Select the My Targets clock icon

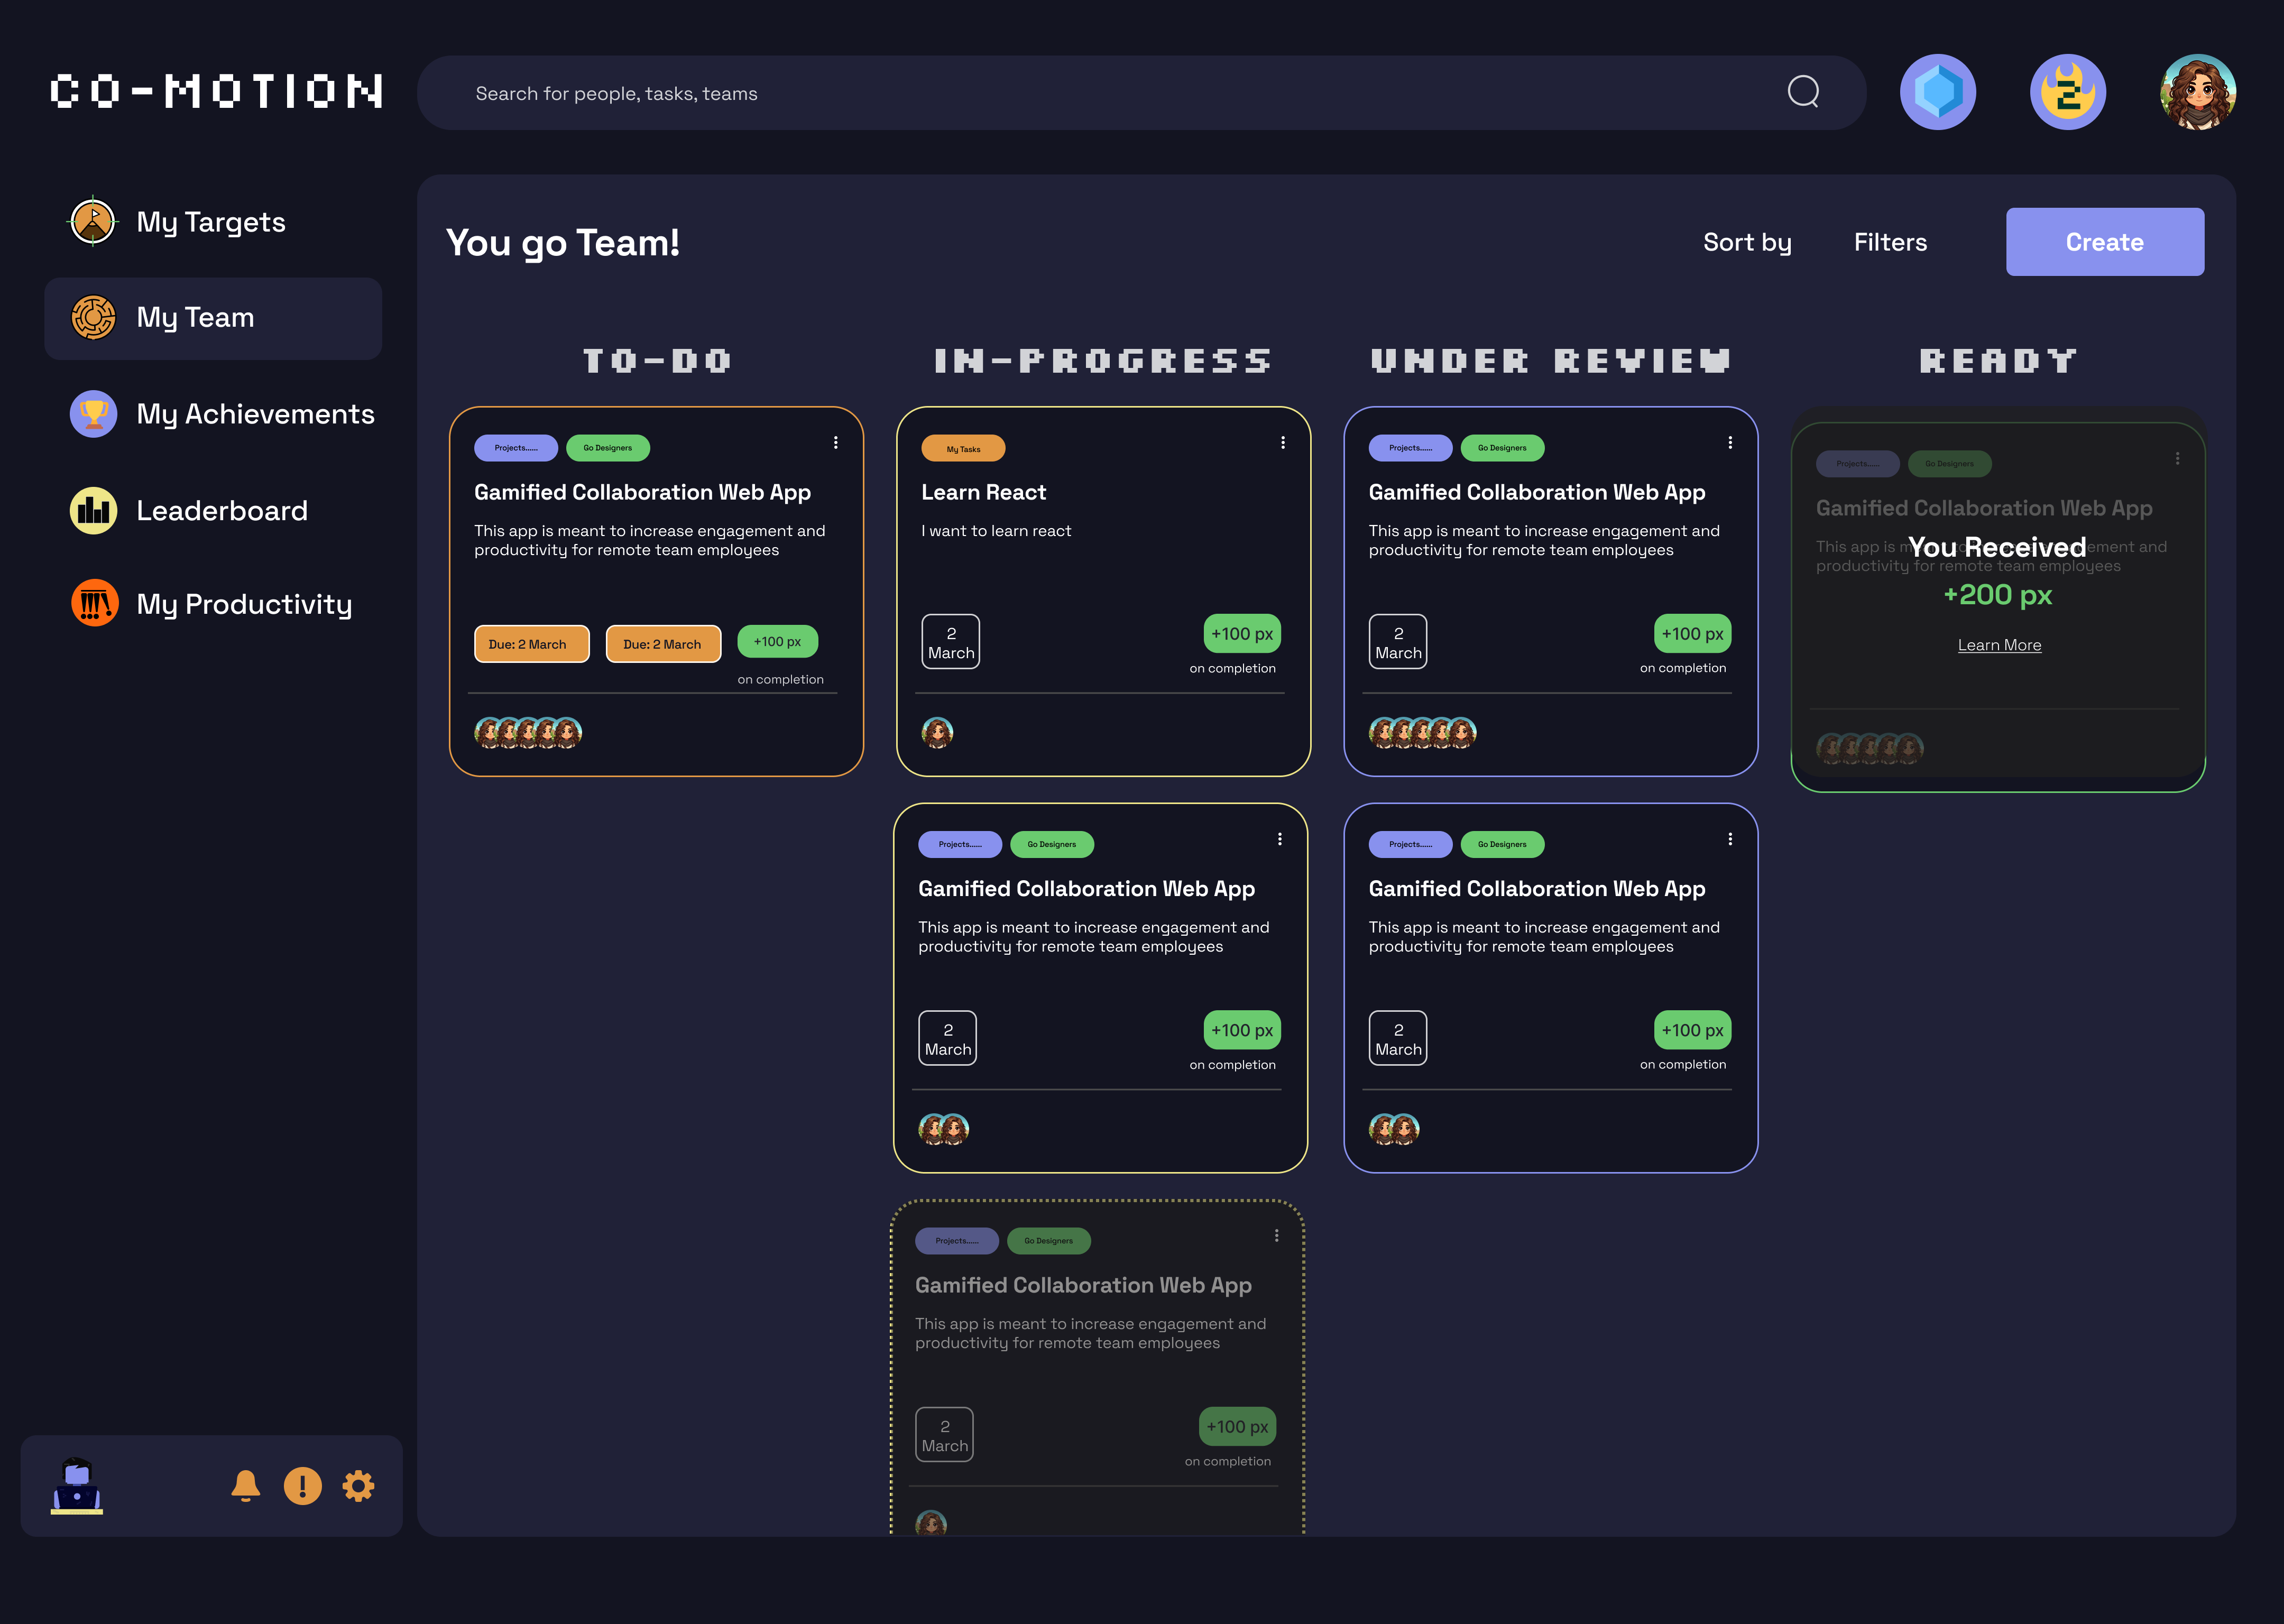coord(92,222)
